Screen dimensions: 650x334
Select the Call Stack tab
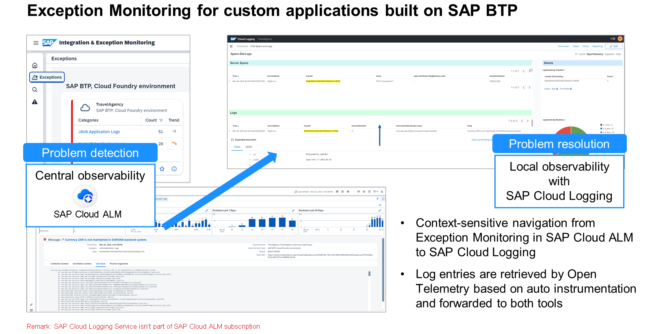[x=101, y=264]
